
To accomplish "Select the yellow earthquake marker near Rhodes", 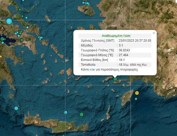I will tap(137, 93).
